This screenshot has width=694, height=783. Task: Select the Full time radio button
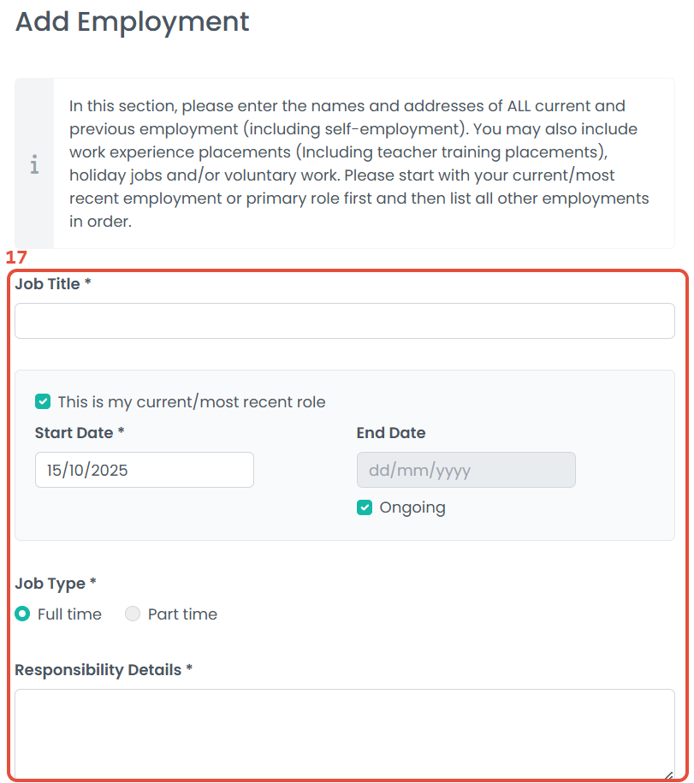[x=23, y=614]
